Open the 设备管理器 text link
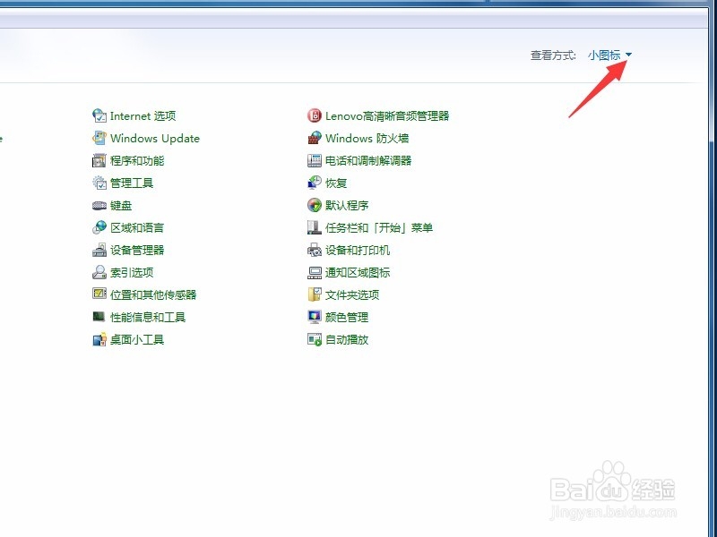717x537 pixels. pos(137,251)
